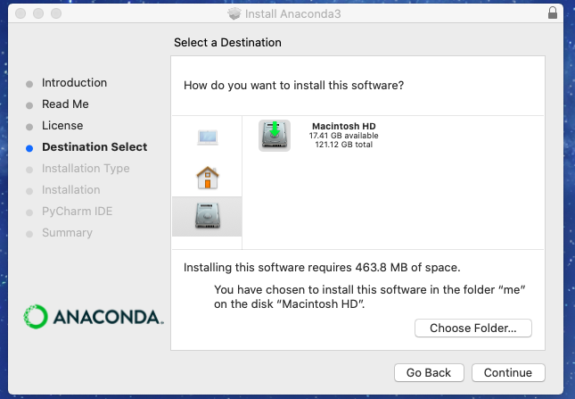This screenshot has height=399, width=575.
Task: Click the lock icon in title bar
Action: click(553, 14)
